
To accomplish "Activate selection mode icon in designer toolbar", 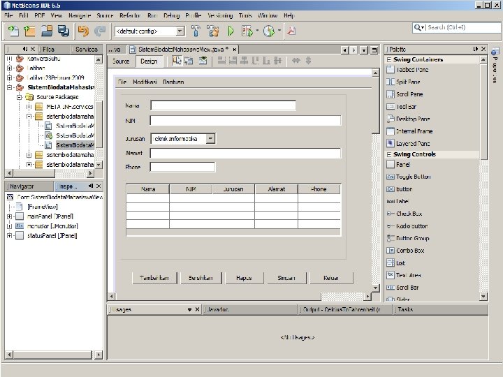I will [177, 61].
